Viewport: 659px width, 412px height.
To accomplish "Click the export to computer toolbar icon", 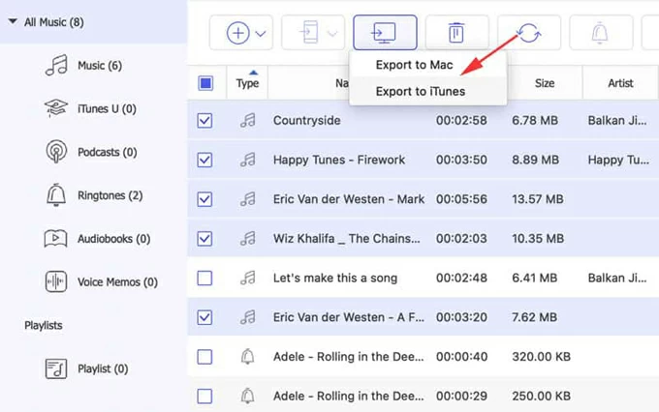I will 386,33.
